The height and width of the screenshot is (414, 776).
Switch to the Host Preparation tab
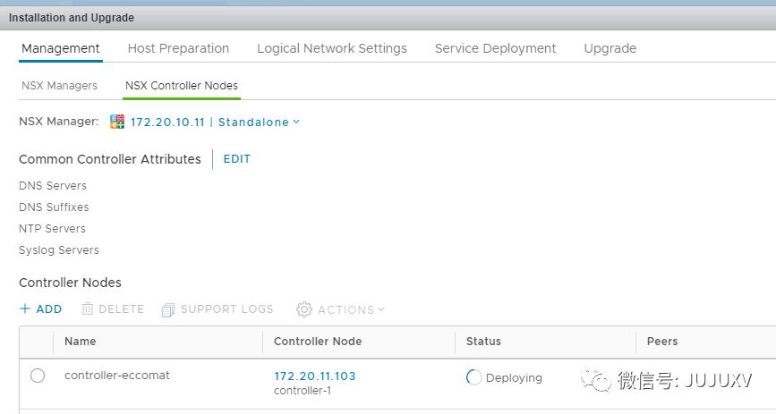178,48
